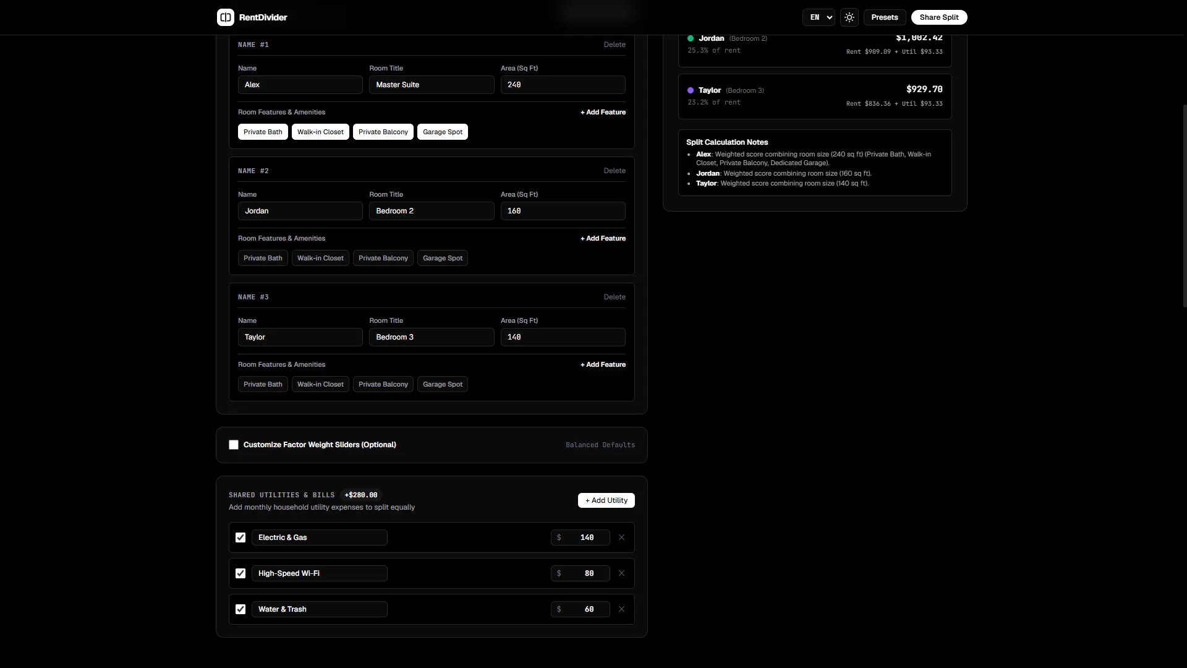Edit the Water & Trash utility name
This screenshot has width=1187, height=668.
point(320,609)
